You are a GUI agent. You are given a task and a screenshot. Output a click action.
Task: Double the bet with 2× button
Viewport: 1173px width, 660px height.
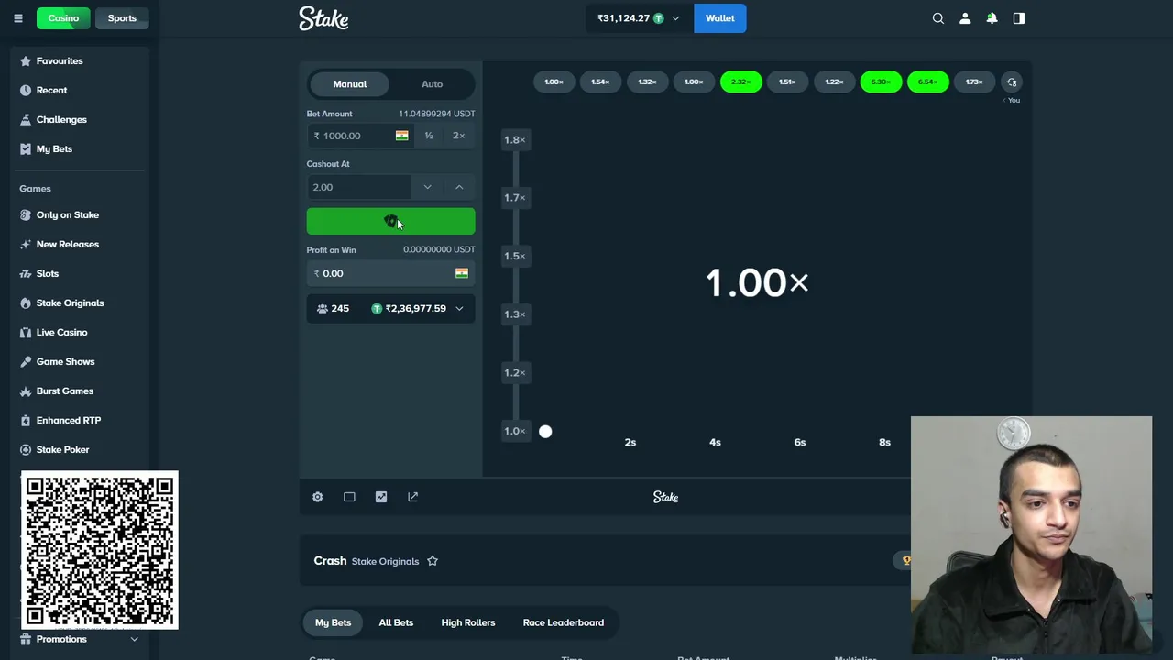point(459,136)
